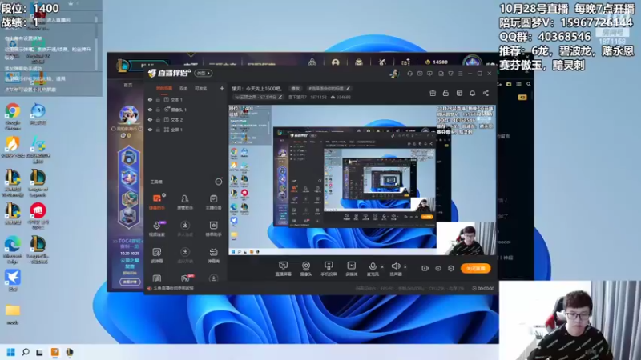Switch to the third scene tab
The height and width of the screenshot is (360, 641).
click(201, 88)
